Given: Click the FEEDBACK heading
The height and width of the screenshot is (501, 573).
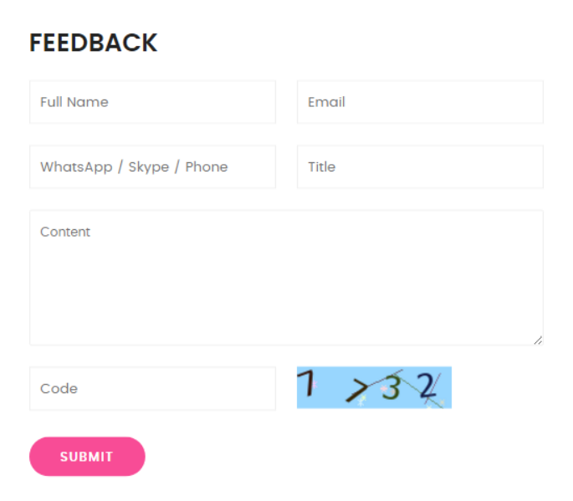Looking at the screenshot, I should coord(93,43).
